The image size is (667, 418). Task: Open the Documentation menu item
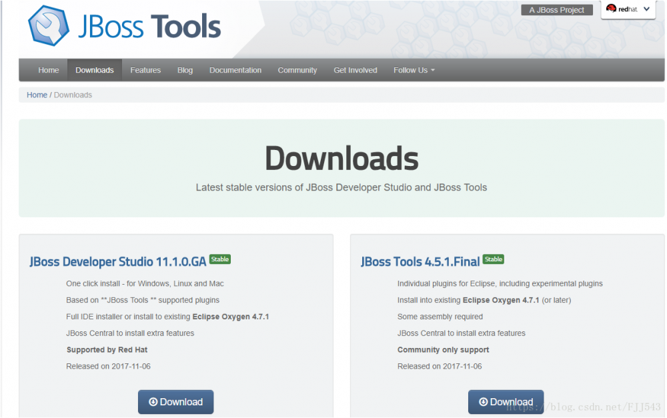click(235, 70)
